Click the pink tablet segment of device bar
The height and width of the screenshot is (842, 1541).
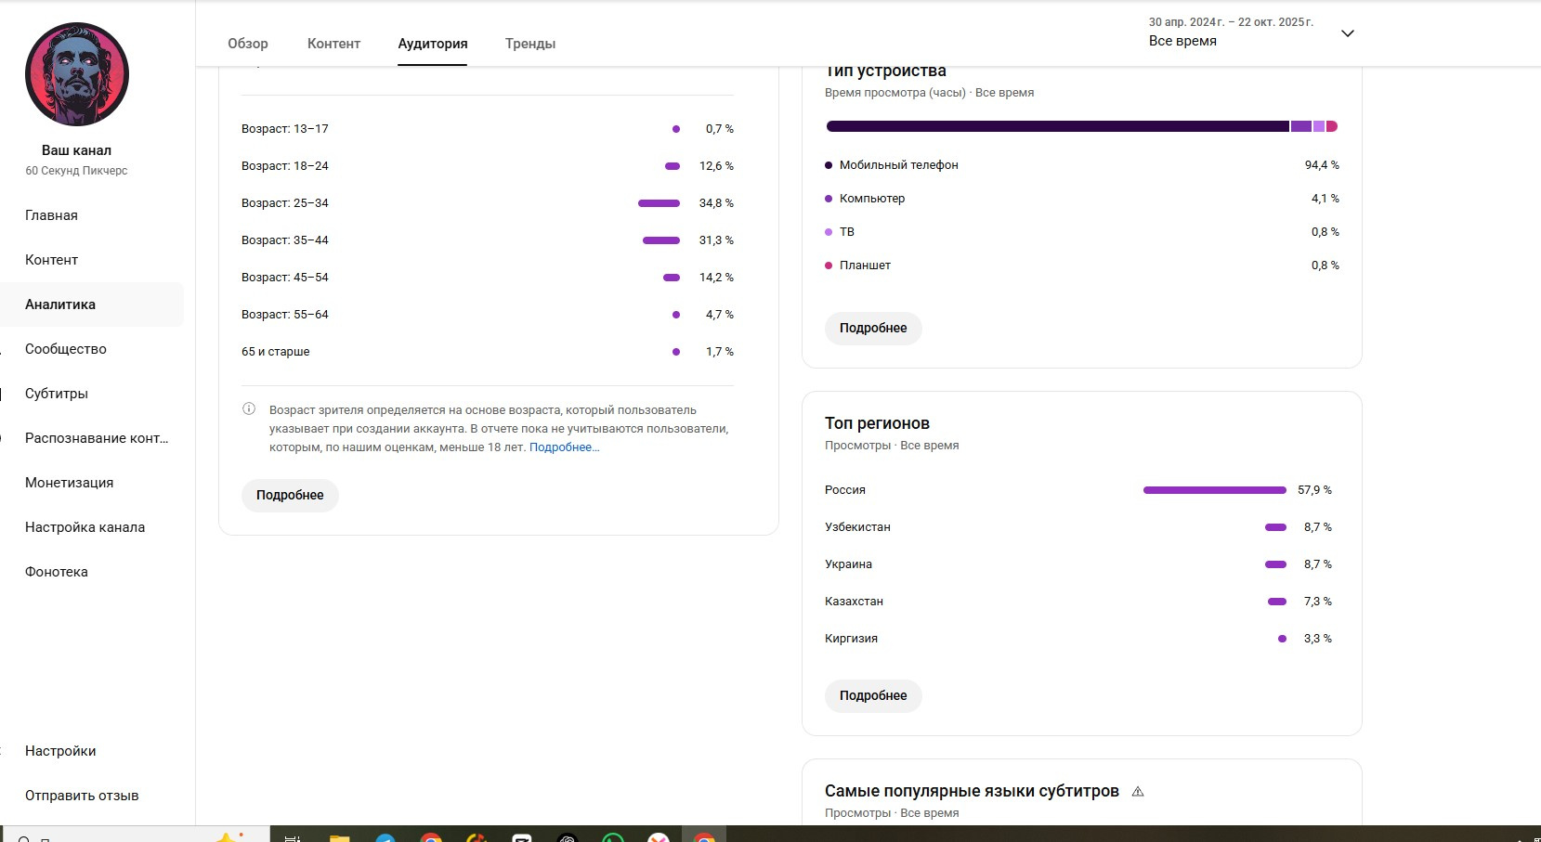(x=1332, y=126)
